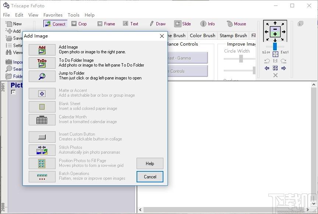The image size is (318, 214).
Task: Choose the Draw tool
Action: pyautogui.click(x=158, y=24)
